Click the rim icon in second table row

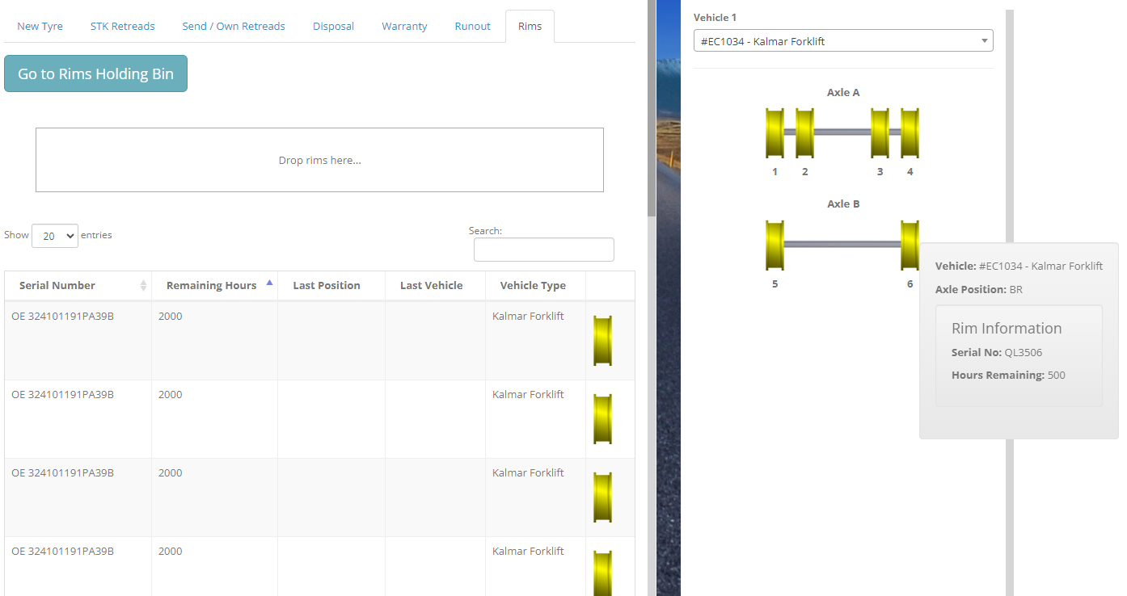(602, 419)
